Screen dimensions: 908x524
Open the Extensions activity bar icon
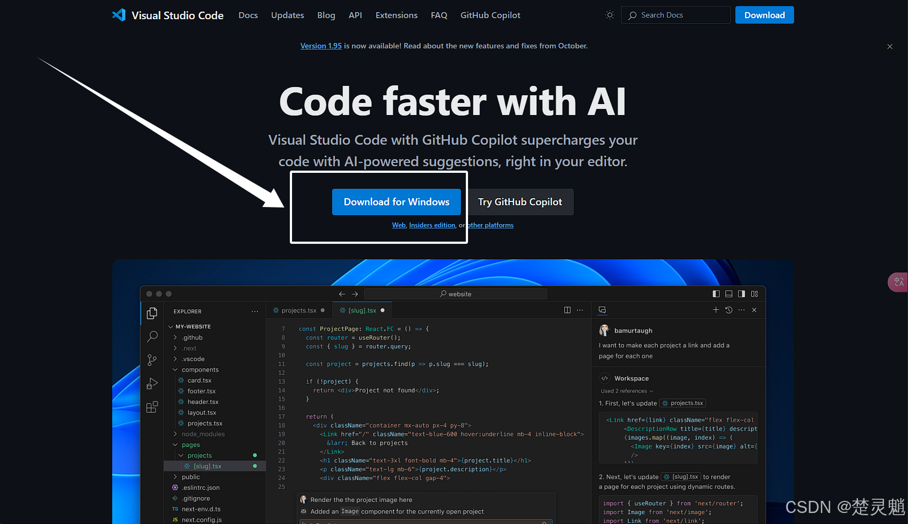(x=152, y=407)
